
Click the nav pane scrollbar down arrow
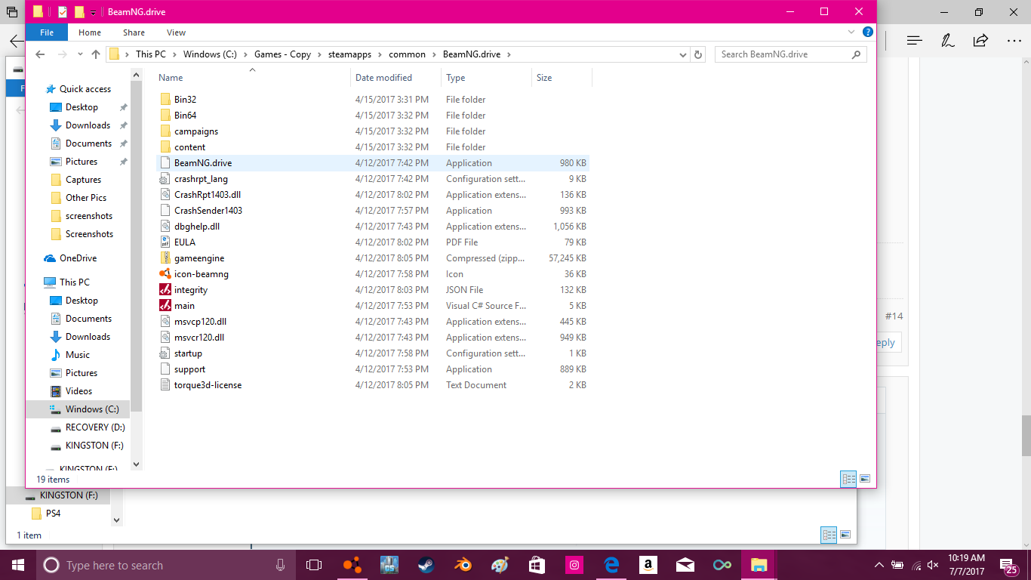[x=137, y=464]
